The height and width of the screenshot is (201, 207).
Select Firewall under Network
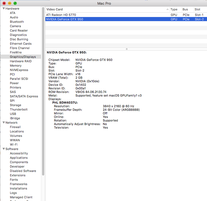(x=15, y=127)
